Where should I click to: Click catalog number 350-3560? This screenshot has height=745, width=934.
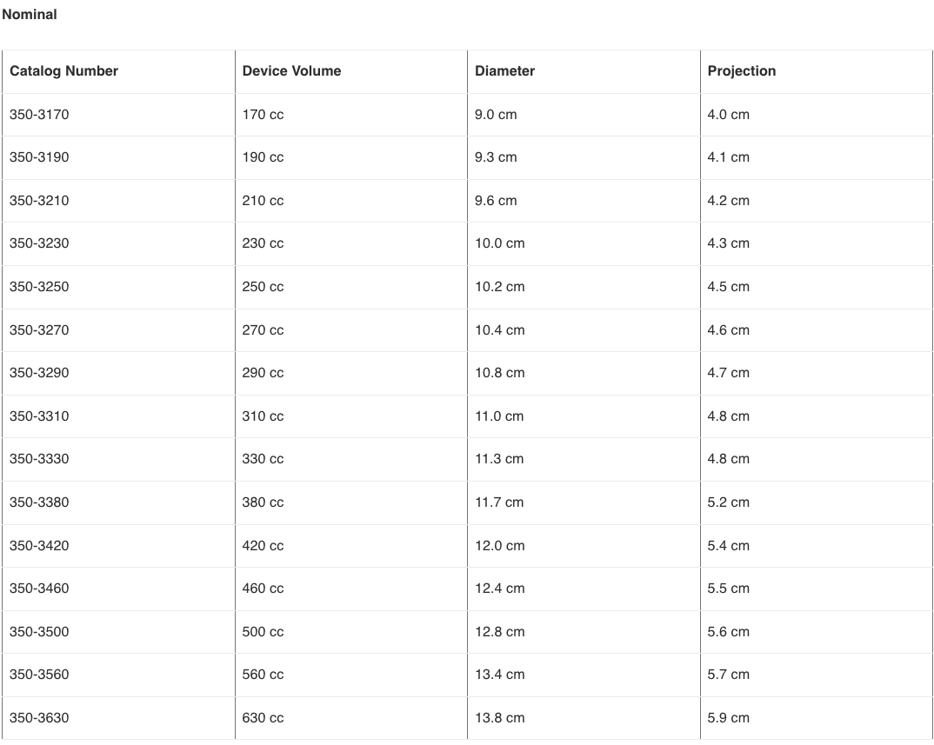39,675
